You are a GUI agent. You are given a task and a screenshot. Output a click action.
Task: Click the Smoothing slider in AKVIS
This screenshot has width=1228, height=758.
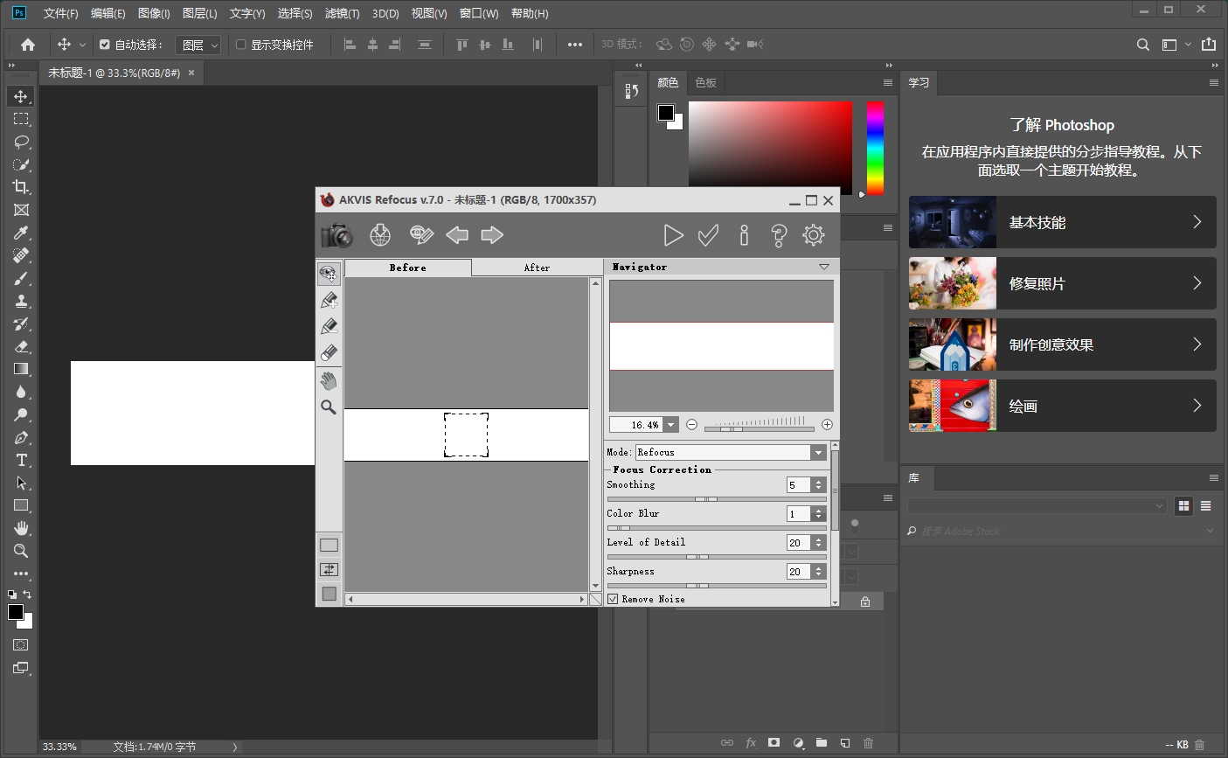717,499
